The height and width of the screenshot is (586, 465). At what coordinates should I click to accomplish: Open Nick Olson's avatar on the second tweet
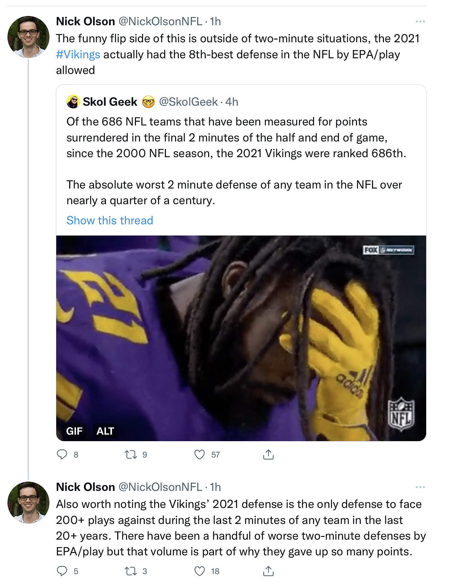[28, 502]
